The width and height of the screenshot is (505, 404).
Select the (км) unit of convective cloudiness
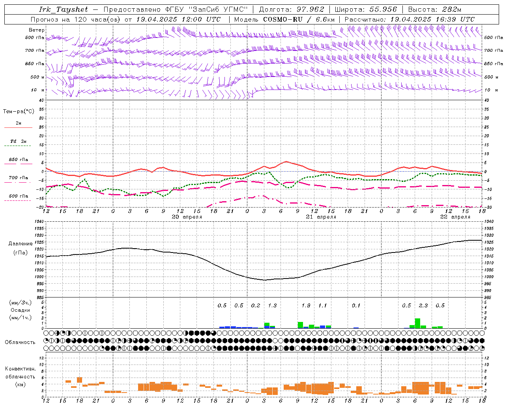[x=20, y=384]
